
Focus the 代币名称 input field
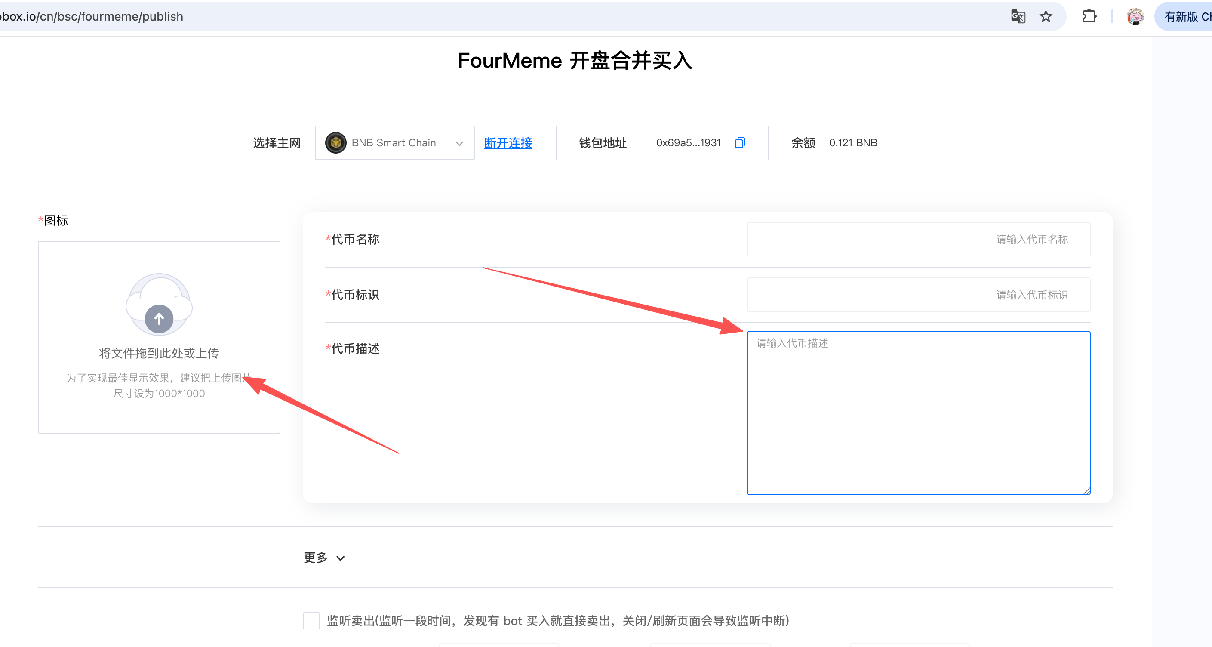coord(918,239)
